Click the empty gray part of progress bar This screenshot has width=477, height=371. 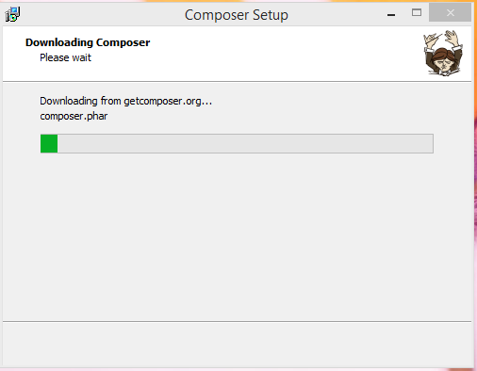[245, 143]
